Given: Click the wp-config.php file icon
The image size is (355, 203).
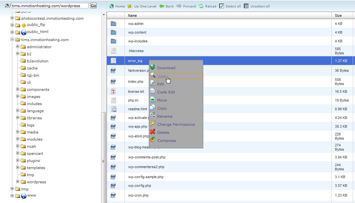Looking at the screenshot, I should pyautogui.click(x=113, y=186).
